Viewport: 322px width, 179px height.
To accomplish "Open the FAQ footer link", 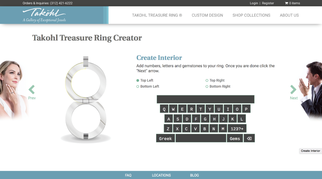I will point(128,175).
